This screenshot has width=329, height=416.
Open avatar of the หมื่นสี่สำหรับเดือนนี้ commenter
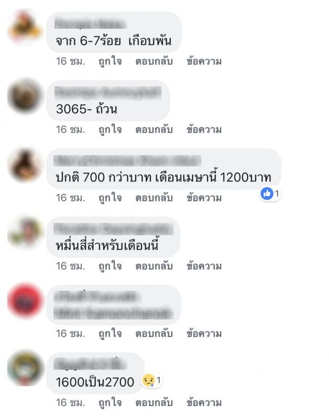pyautogui.click(x=25, y=233)
